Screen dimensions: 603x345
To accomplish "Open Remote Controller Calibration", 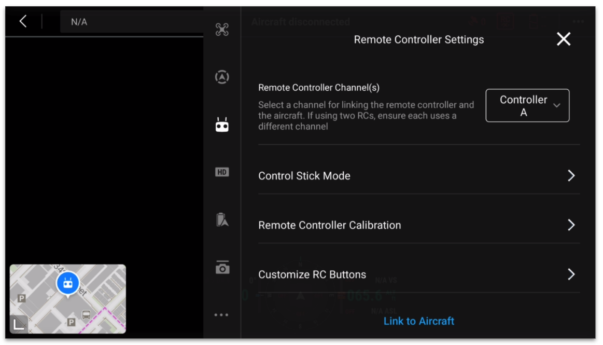I will pos(419,225).
